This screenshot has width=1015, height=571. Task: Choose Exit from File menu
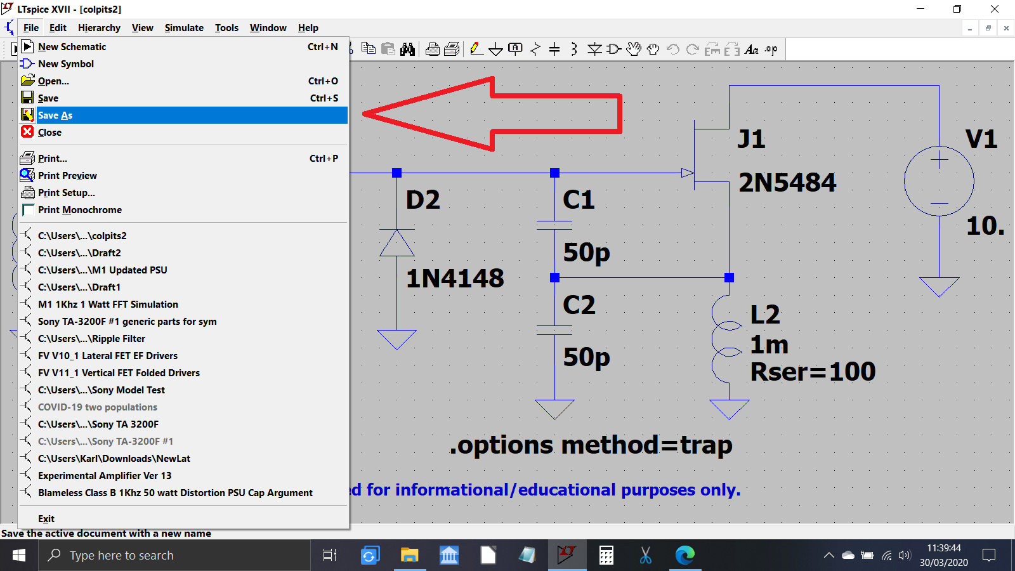tap(184, 519)
